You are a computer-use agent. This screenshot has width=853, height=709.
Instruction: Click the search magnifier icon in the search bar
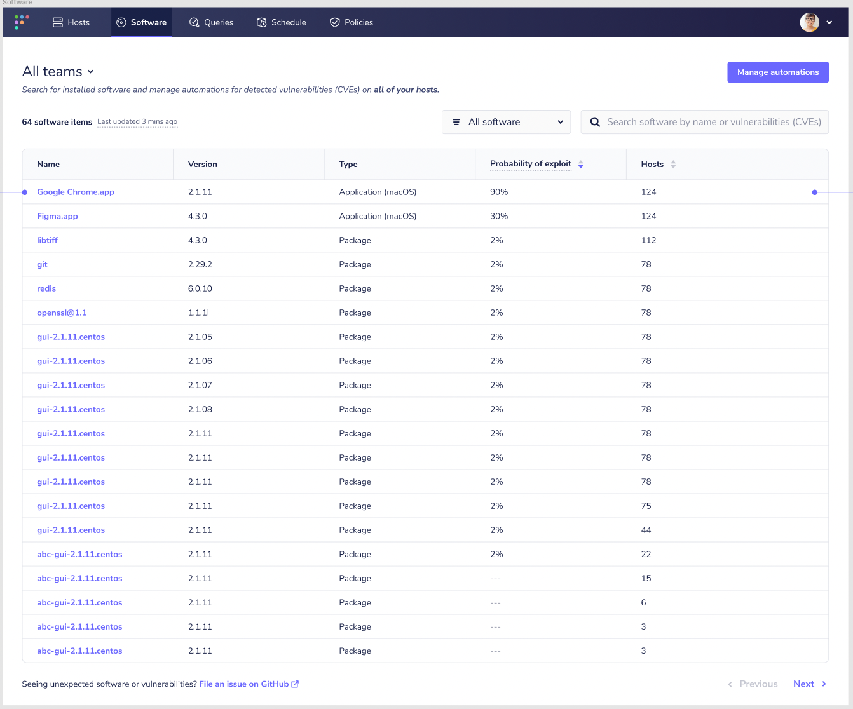point(594,121)
